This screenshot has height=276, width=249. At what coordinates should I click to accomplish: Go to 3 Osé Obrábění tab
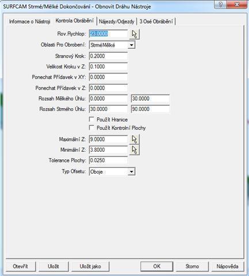coord(156,21)
